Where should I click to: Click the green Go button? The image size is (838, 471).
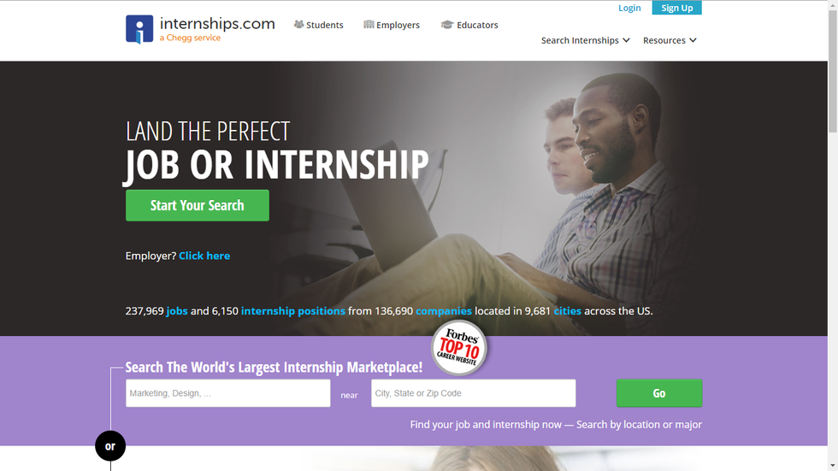click(659, 393)
